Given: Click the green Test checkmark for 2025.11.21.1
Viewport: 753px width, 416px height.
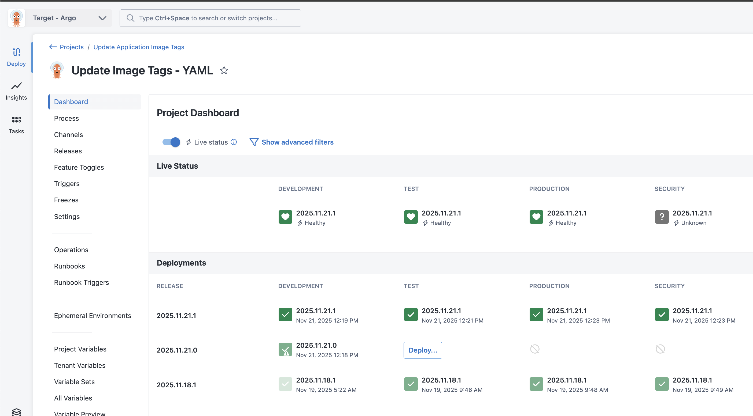Looking at the screenshot, I should click(411, 315).
